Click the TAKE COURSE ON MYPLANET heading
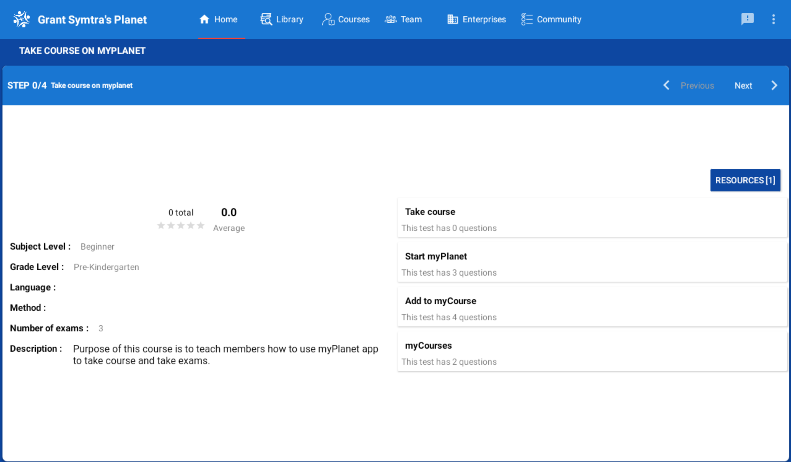The height and width of the screenshot is (462, 791). 82,50
